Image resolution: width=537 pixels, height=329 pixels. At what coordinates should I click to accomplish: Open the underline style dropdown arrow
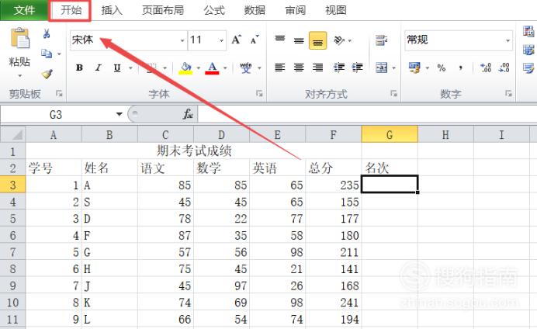tap(130, 68)
